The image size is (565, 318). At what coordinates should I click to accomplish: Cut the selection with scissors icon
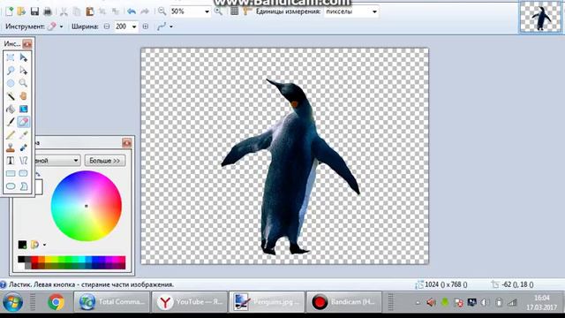(x=64, y=11)
